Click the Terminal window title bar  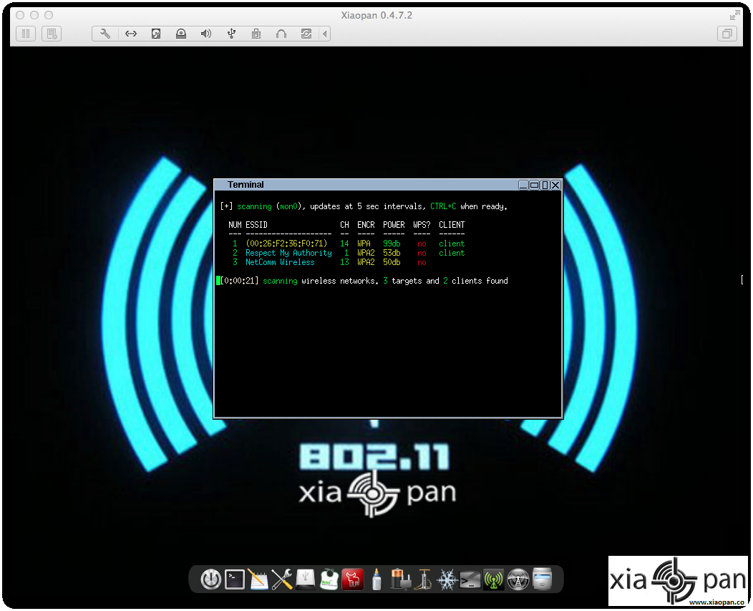pyautogui.click(x=365, y=185)
